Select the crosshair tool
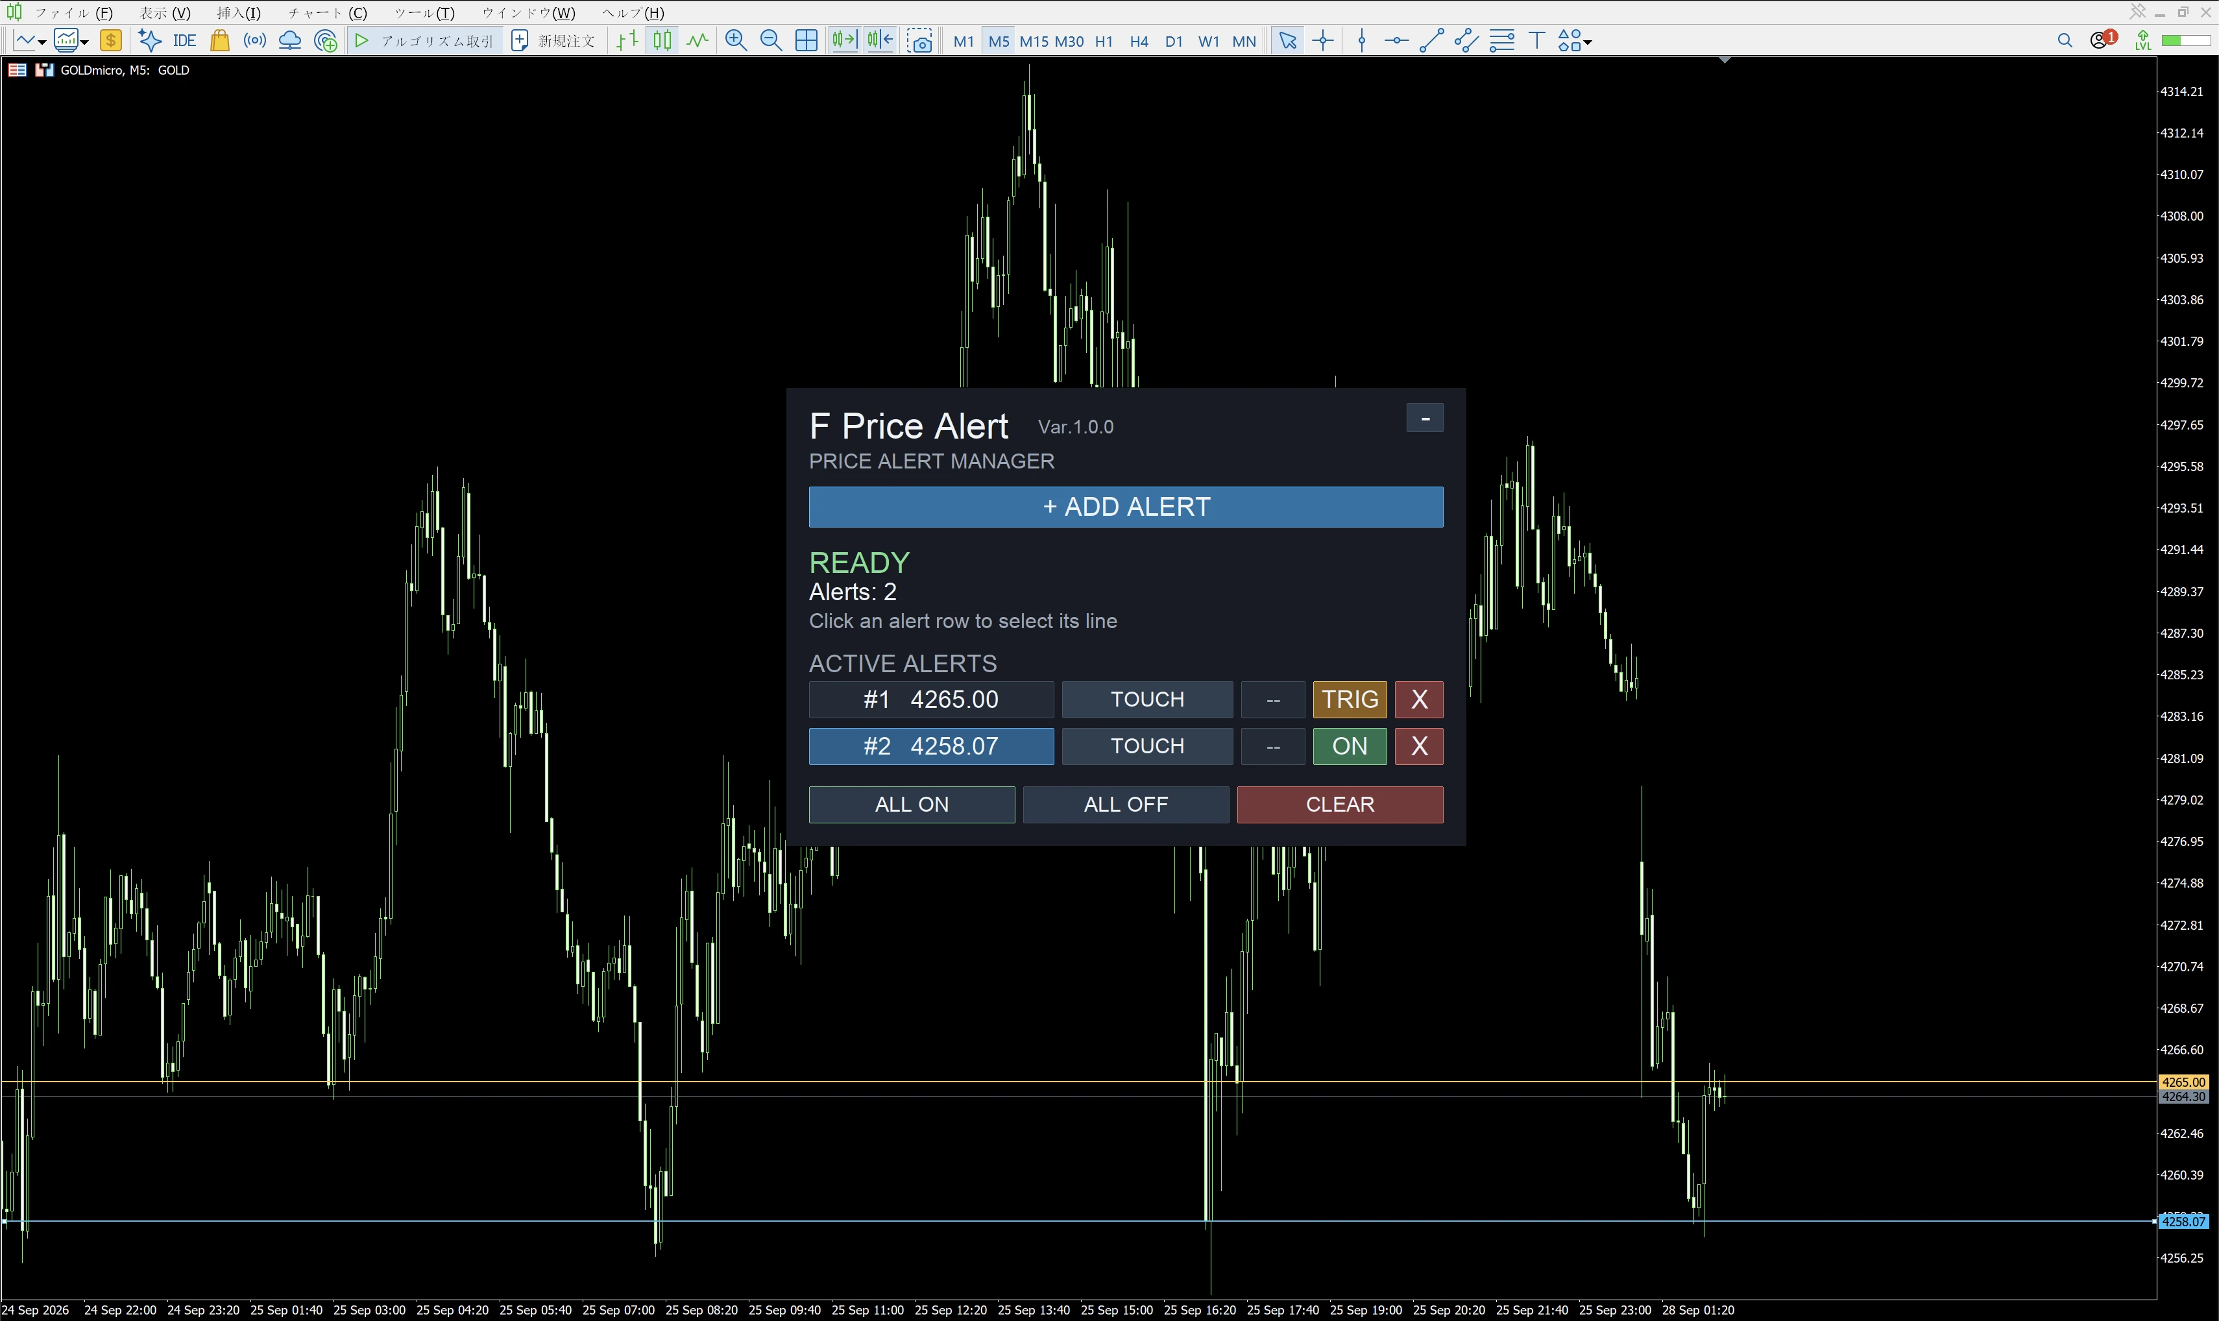 point(1324,41)
